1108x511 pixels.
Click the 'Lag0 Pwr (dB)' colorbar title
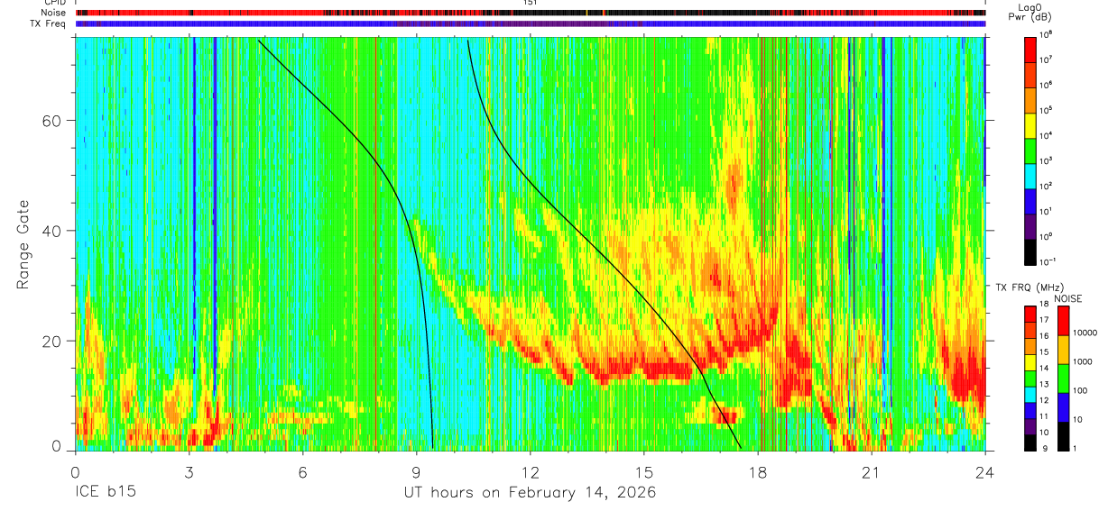(x=1030, y=12)
